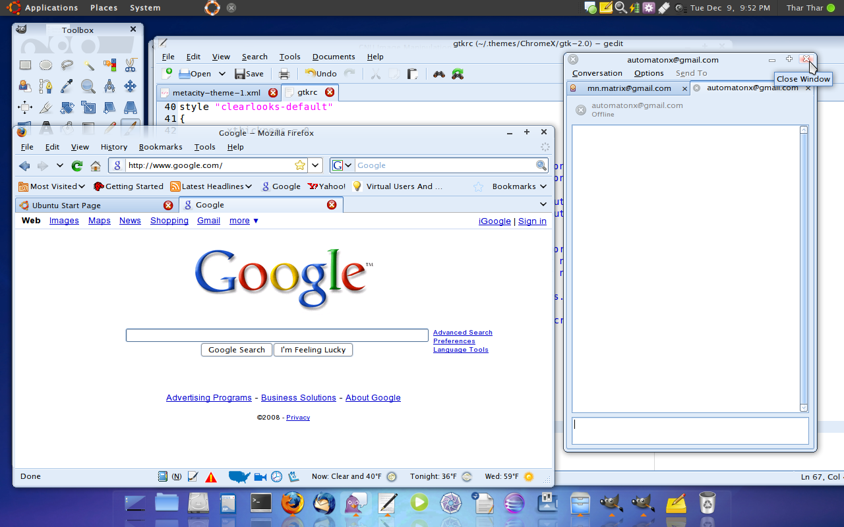Open the Firefox back history dropdown arrow
This screenshot has height=527, width=844.
pyautogui.click(x=59, y=165)
